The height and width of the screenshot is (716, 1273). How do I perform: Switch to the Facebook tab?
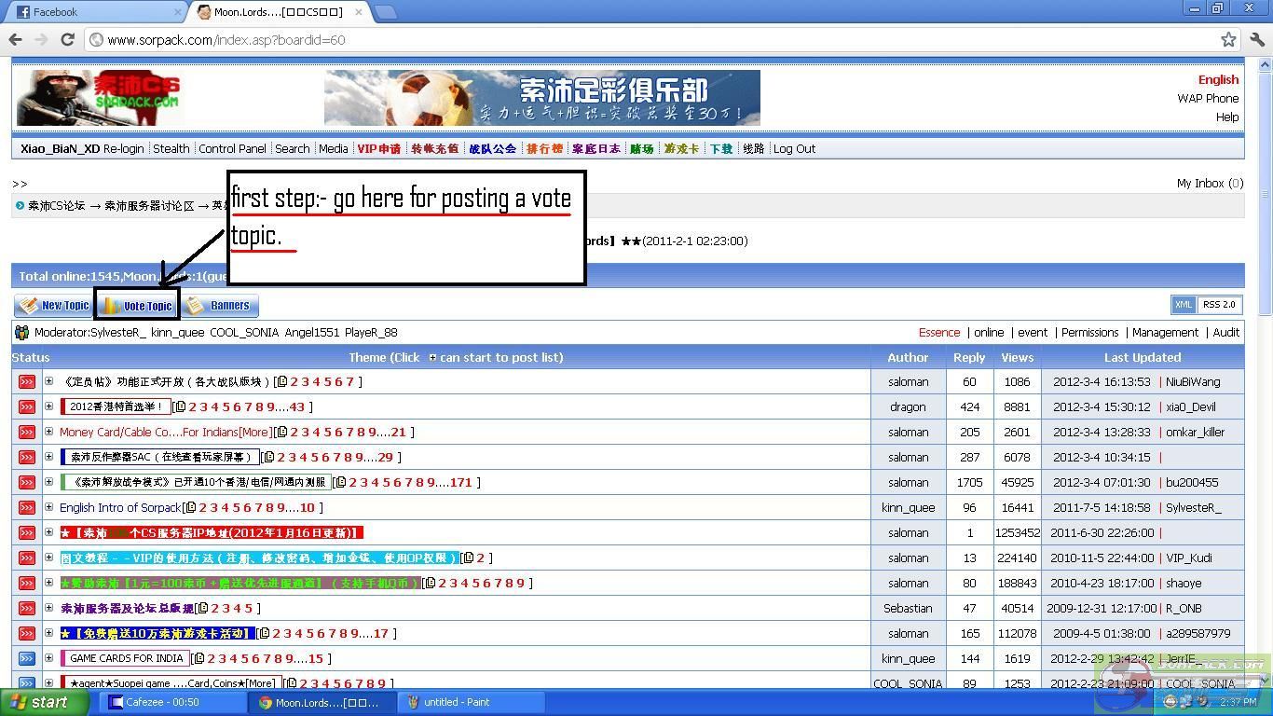click(x=93, y=12)
